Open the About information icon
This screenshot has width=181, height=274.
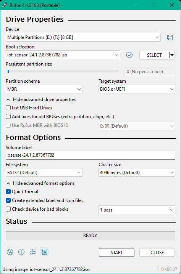pos(21,252)
